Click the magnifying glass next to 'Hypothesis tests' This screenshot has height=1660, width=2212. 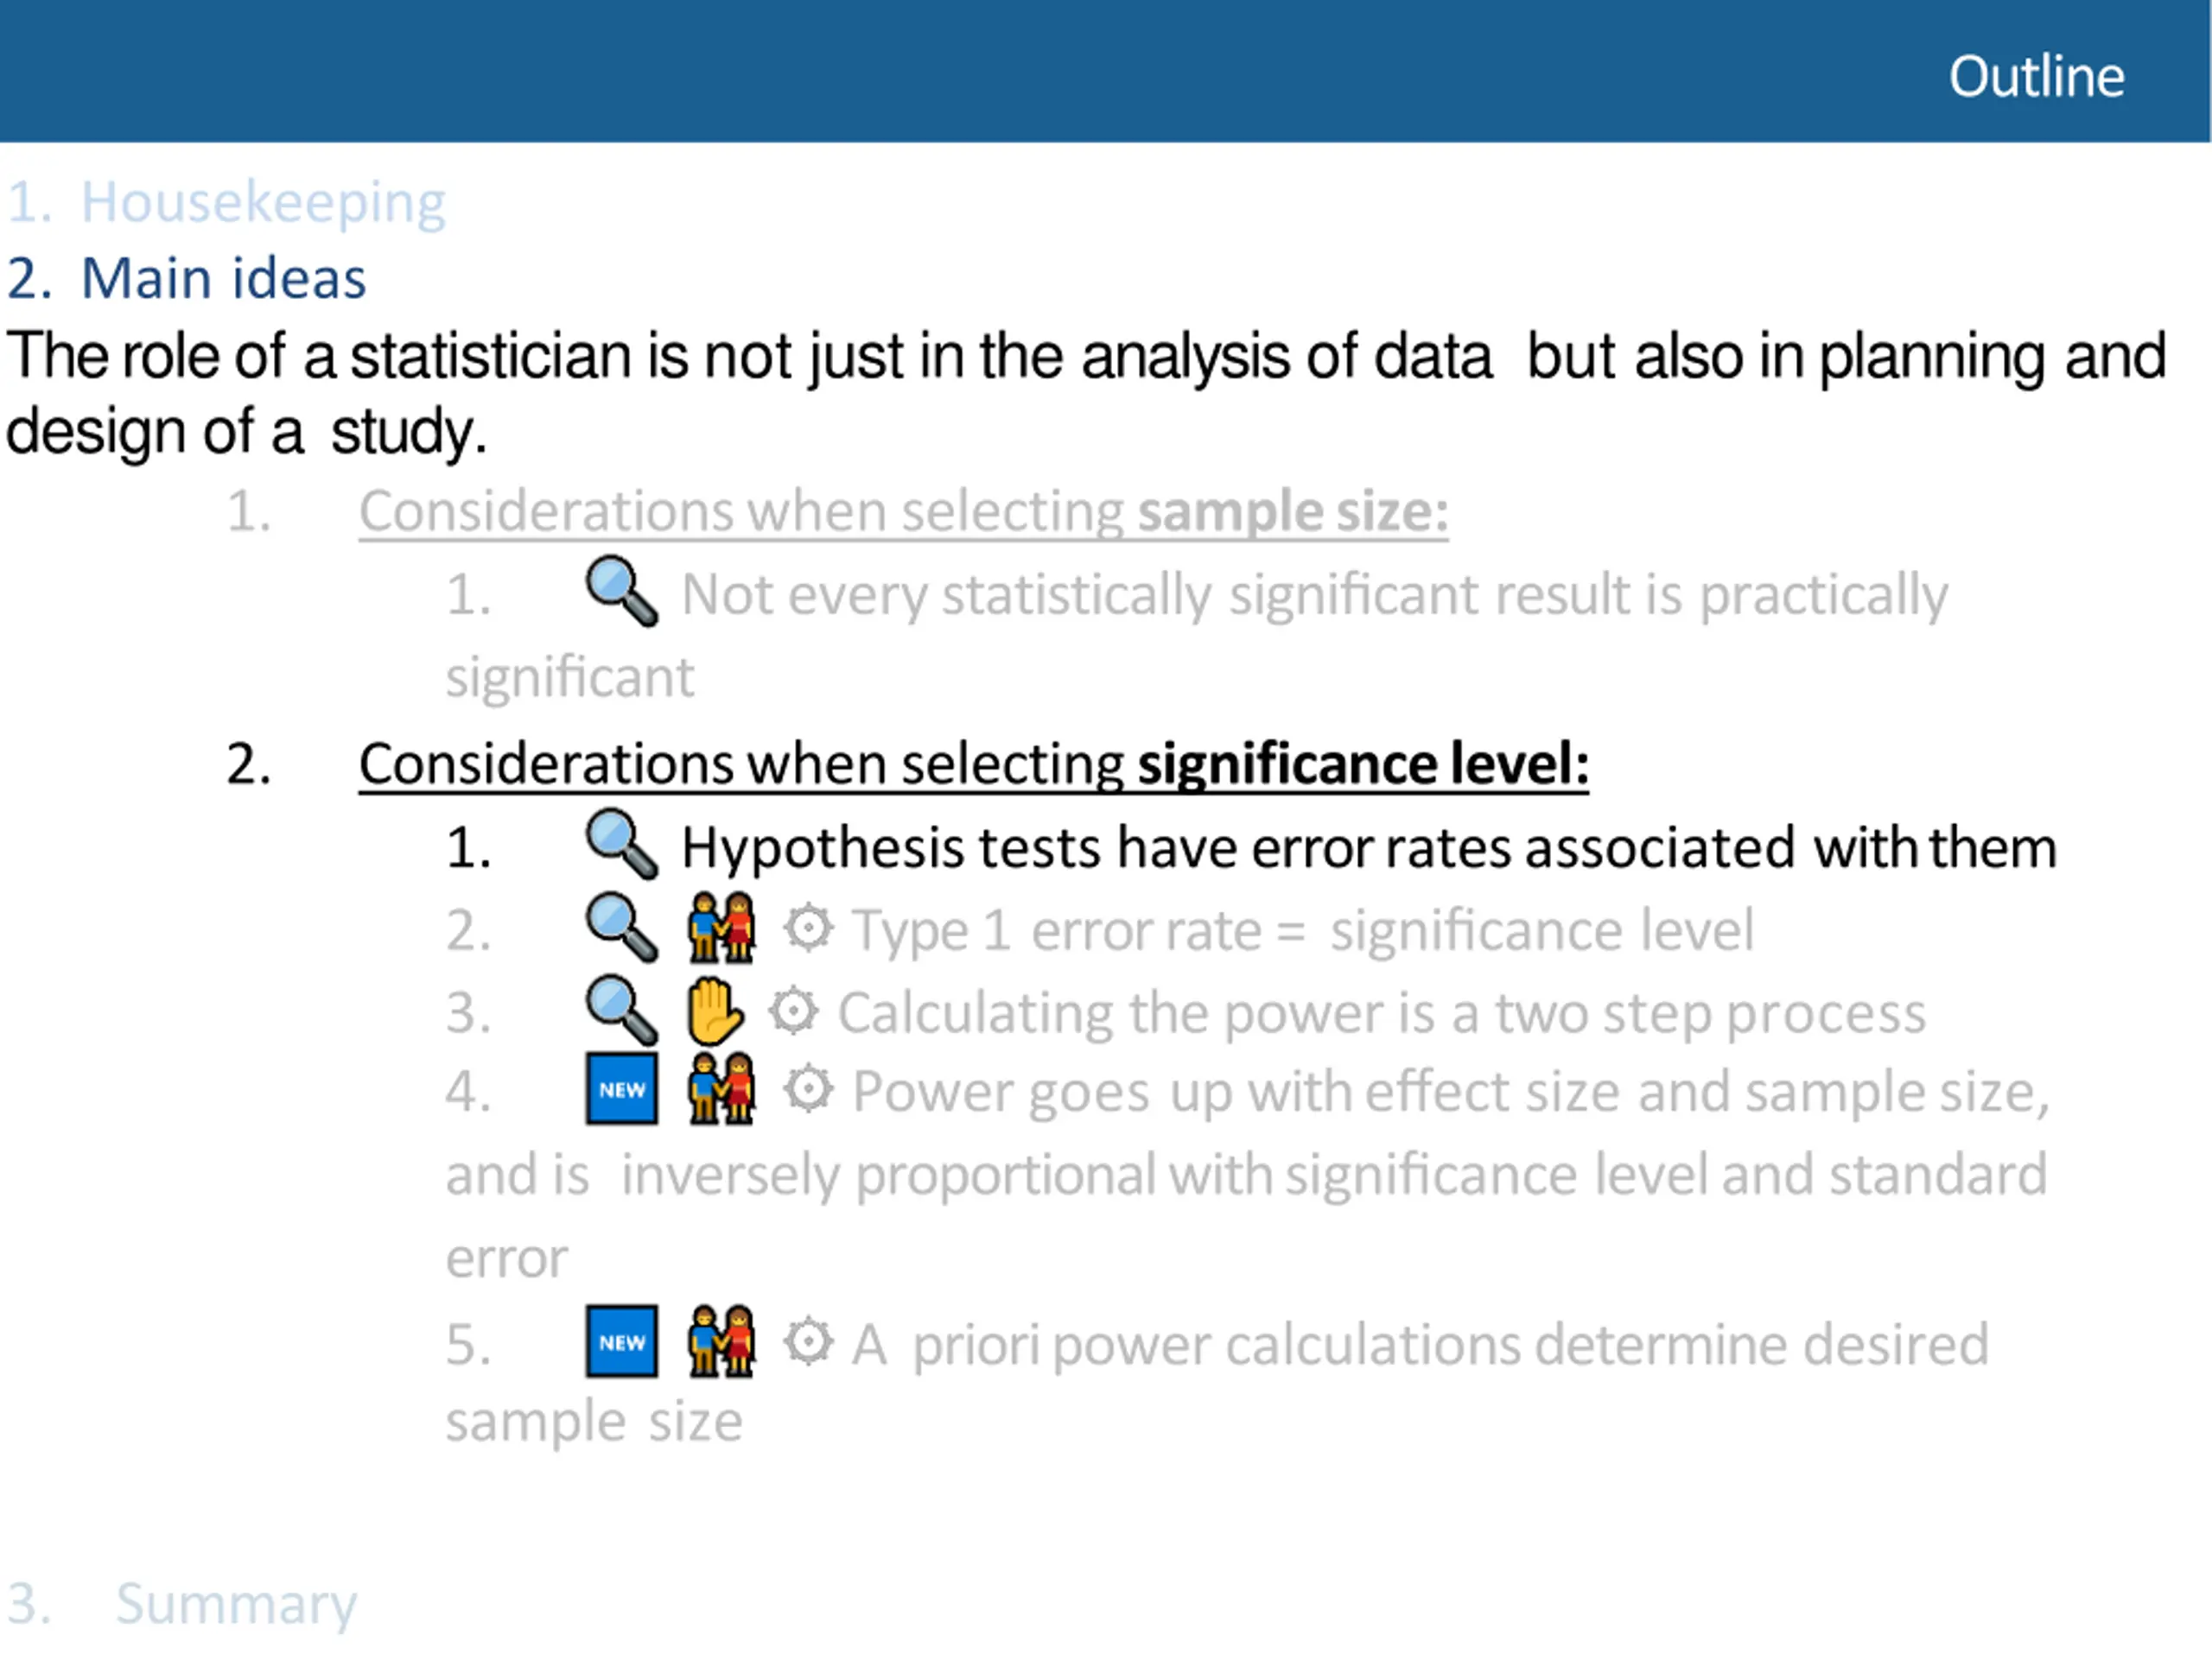[x=621, y=845]
